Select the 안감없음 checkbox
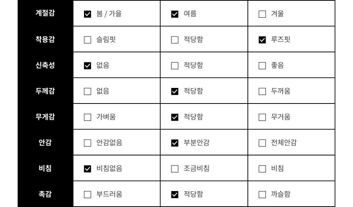The width and height of the screenshot is (353, 207). pos(87,143)
